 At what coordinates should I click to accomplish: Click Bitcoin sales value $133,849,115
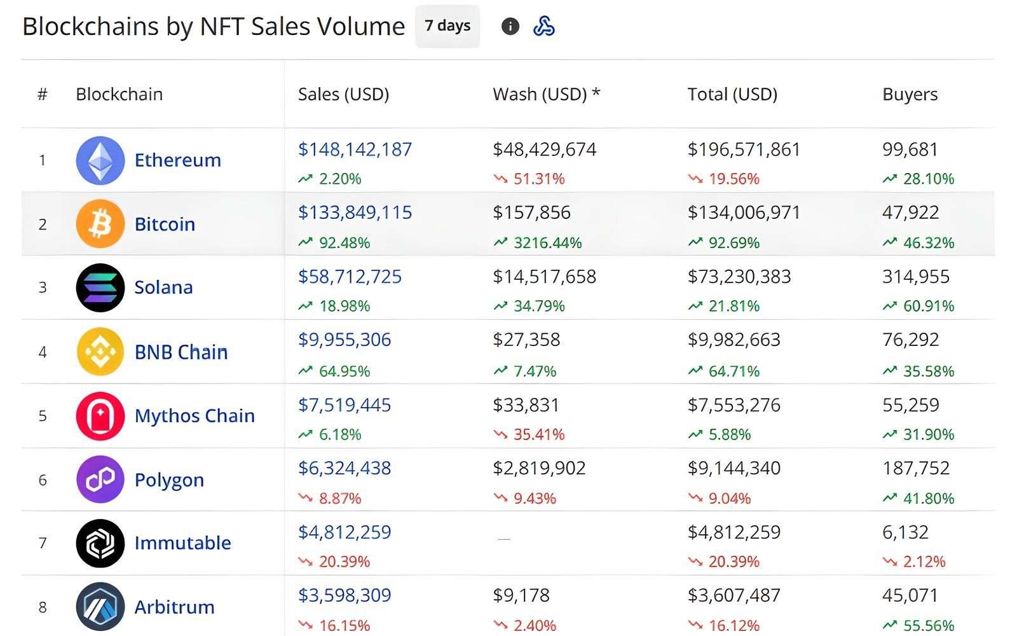pyautogui.click(x=355, y=212)
